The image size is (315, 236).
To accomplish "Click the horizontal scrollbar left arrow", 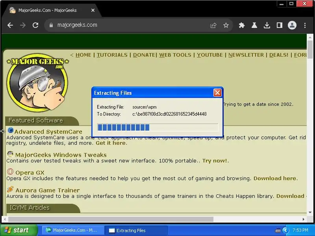I will (5, 219).
